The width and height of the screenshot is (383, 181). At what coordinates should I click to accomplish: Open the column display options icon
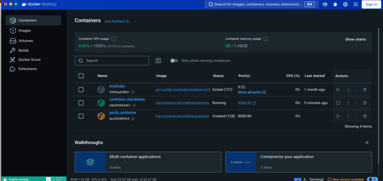(158, 61)
